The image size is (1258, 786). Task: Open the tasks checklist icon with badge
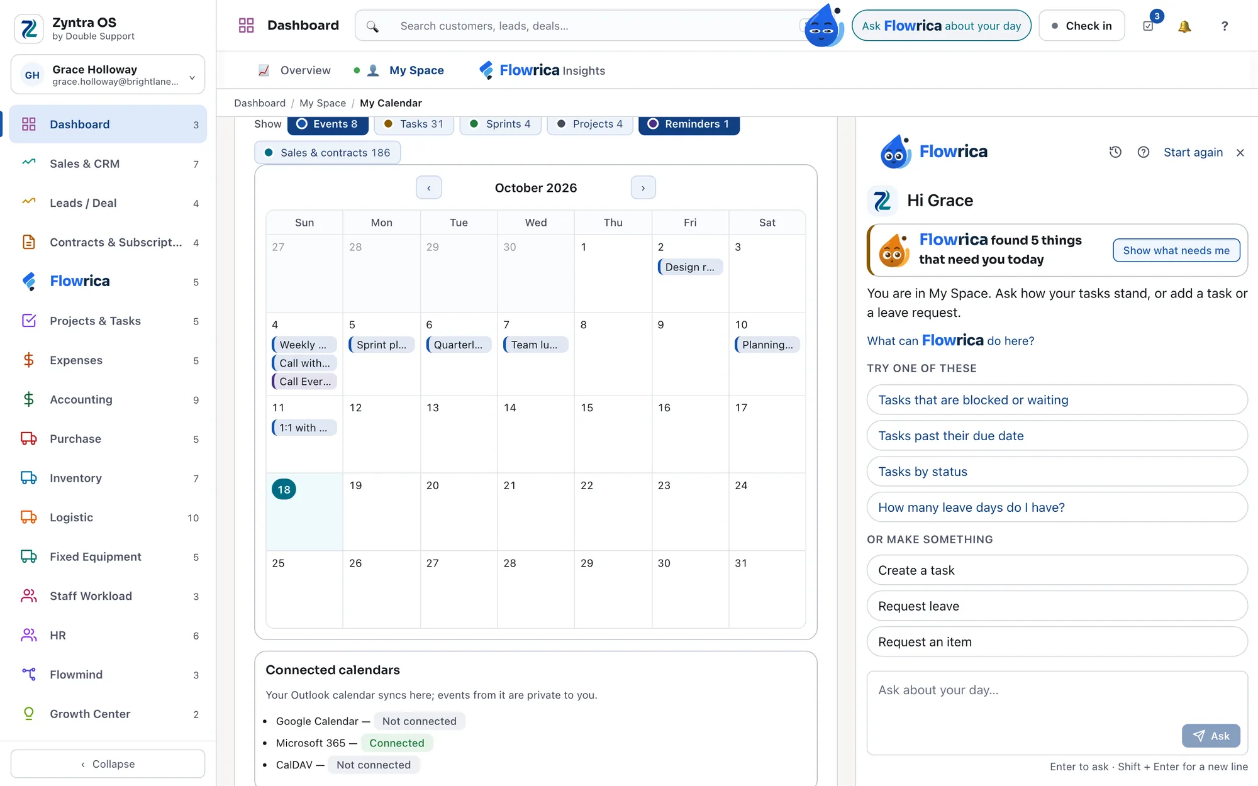coord(1149,26)
